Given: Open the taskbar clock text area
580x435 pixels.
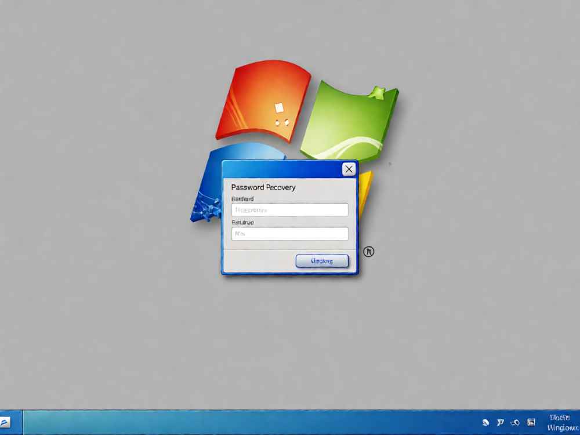Looking at the screenshot, I should click(x=562, y=423).
